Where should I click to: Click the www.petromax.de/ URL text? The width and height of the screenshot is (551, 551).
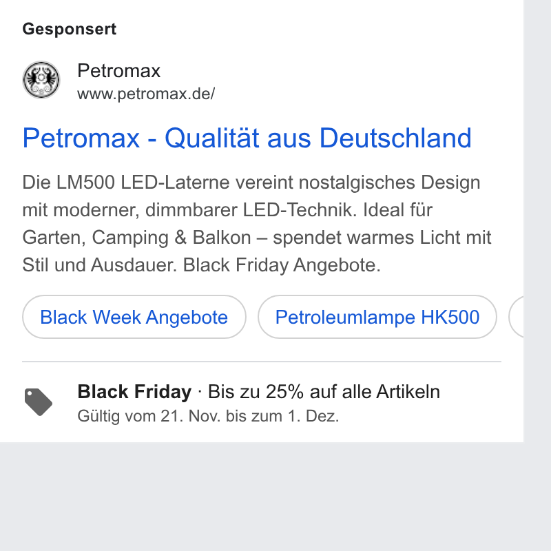[146, 94]
